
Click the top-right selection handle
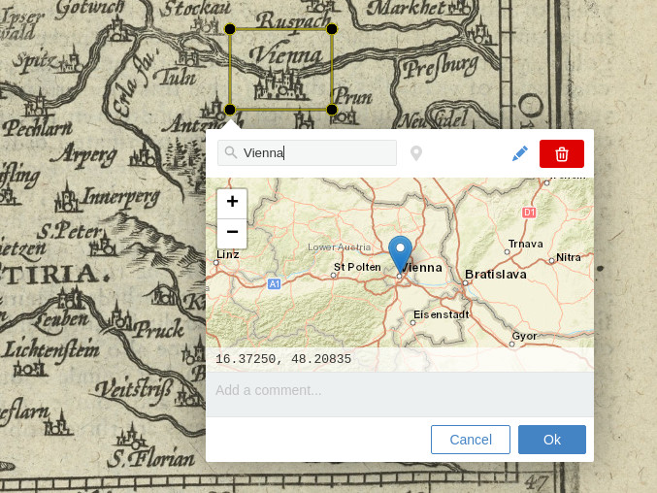pyautogui.click(x=332, y=29)
